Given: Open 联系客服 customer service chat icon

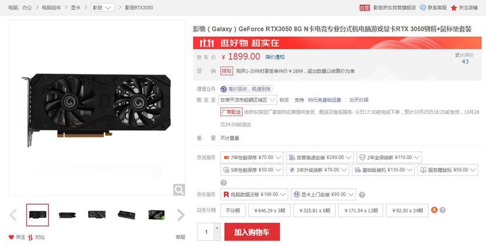Looking at the screenshot, I should [423, 7].
